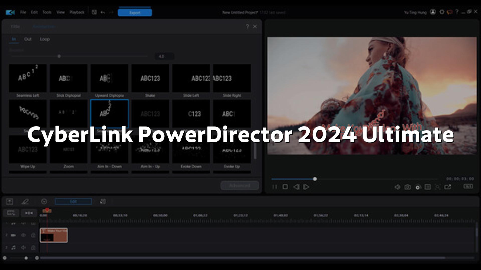Lock video track 2

coord(33,235)
